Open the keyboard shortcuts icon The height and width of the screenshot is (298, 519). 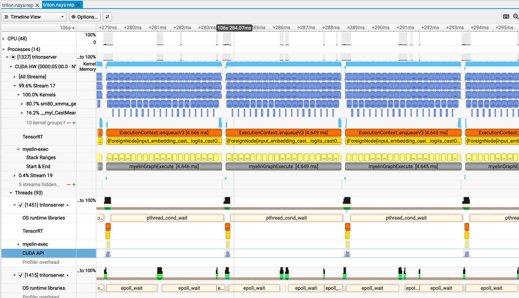(506, 17)
